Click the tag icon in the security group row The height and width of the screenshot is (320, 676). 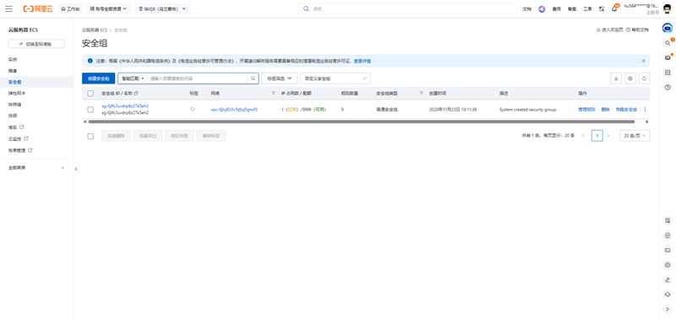(x=193, y=110)
